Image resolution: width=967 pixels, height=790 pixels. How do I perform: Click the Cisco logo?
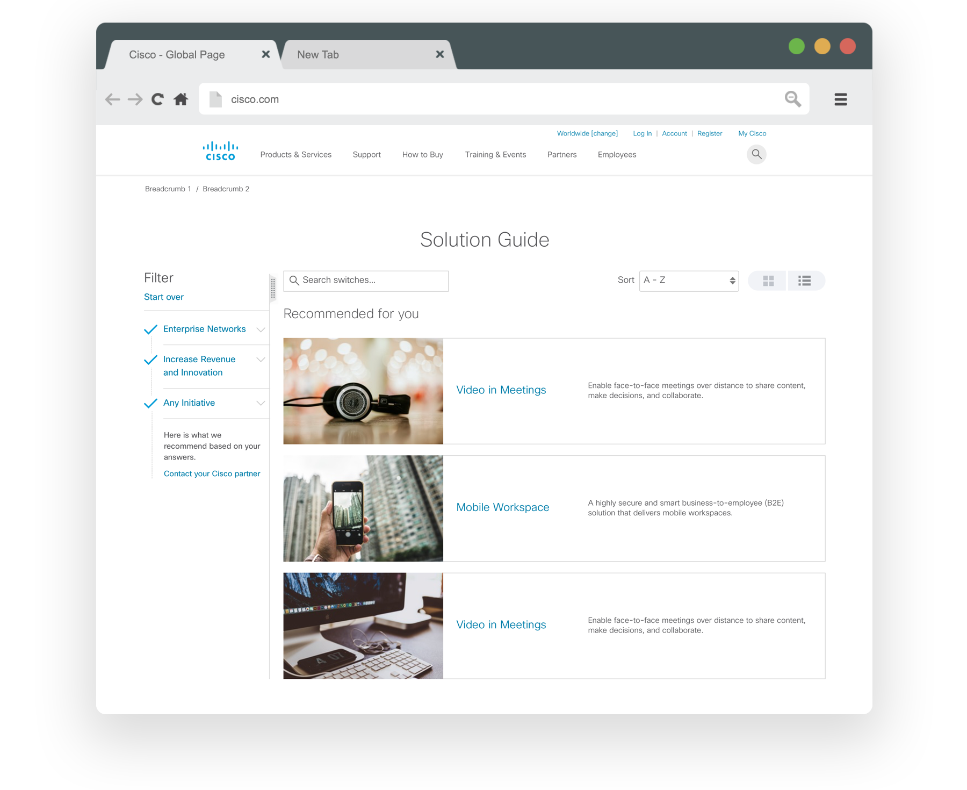click(220, 152)
